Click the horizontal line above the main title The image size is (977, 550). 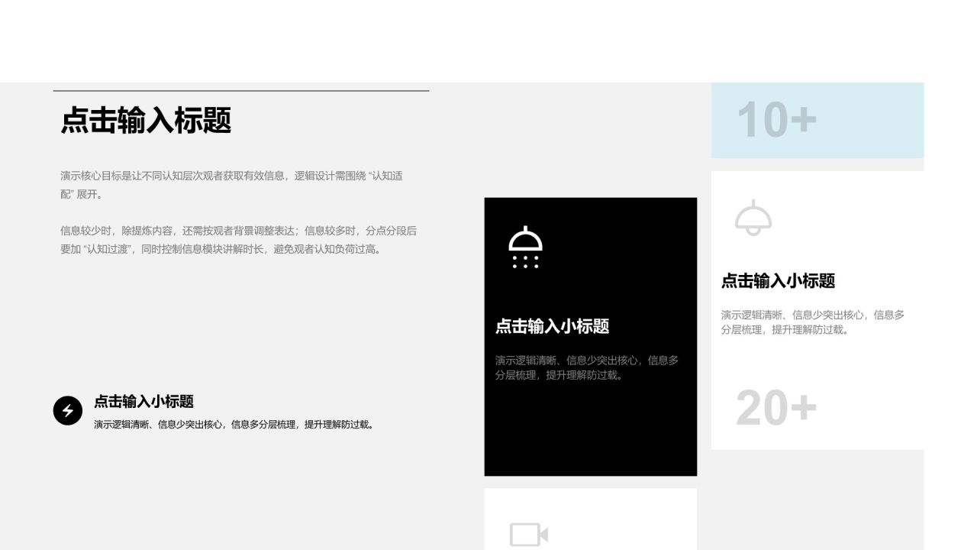click(x=240, y=91)
